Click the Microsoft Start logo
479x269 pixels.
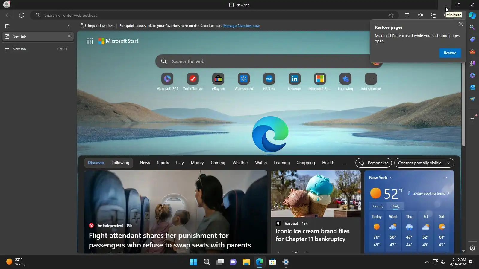(x=119, y=41)
